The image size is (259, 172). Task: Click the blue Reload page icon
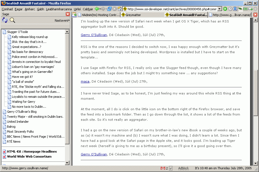[109, 9]
